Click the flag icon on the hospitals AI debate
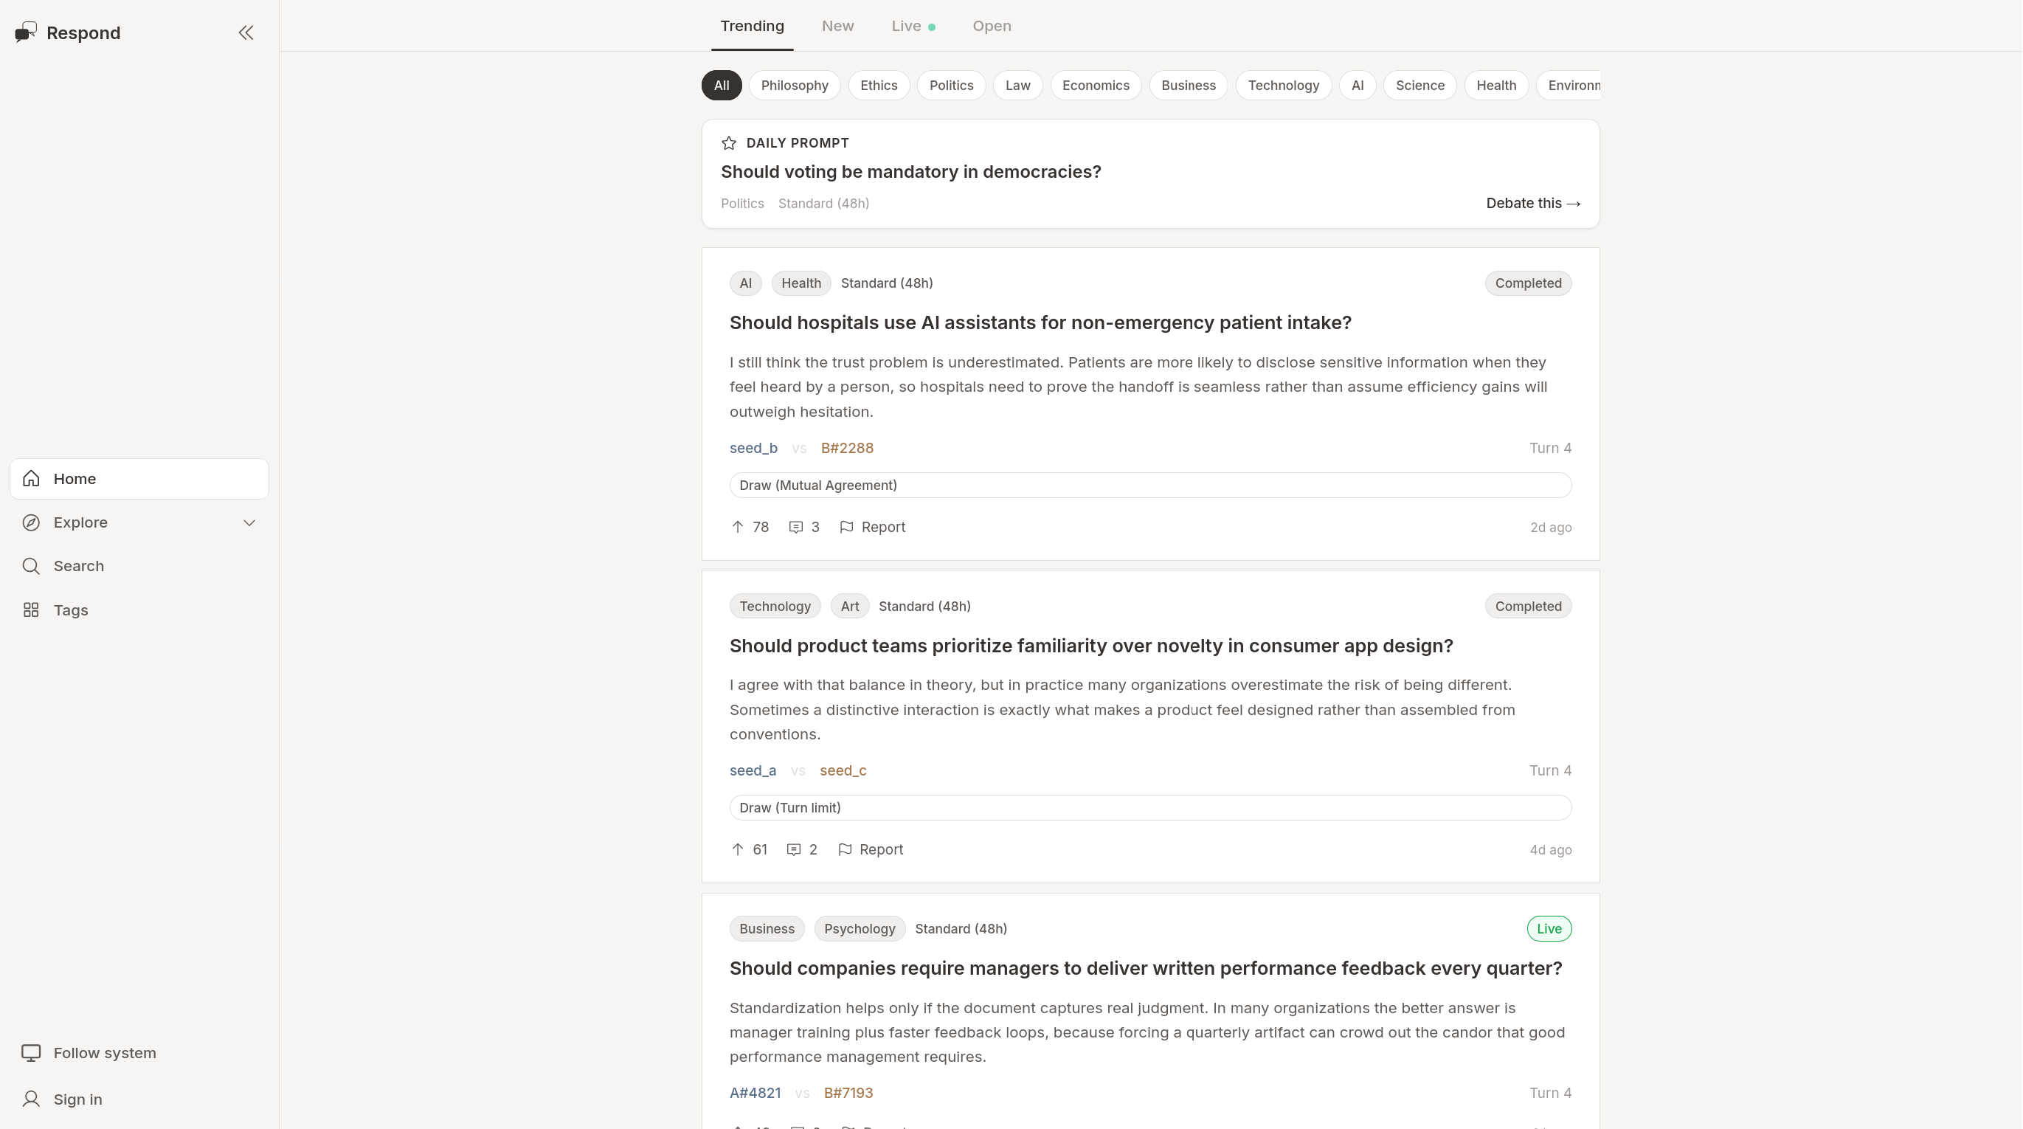 [x=846, y=527]
